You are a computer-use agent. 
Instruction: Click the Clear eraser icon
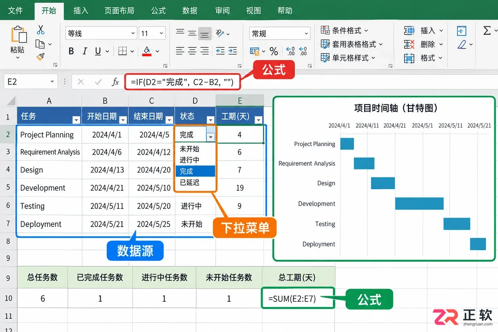[462, 44]
